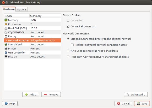Switch to the Options tab
The image size is (152, 108).
[22, 9]
